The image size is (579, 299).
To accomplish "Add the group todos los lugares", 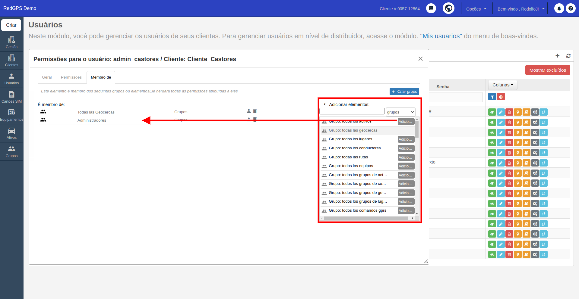I will point(406,139).
